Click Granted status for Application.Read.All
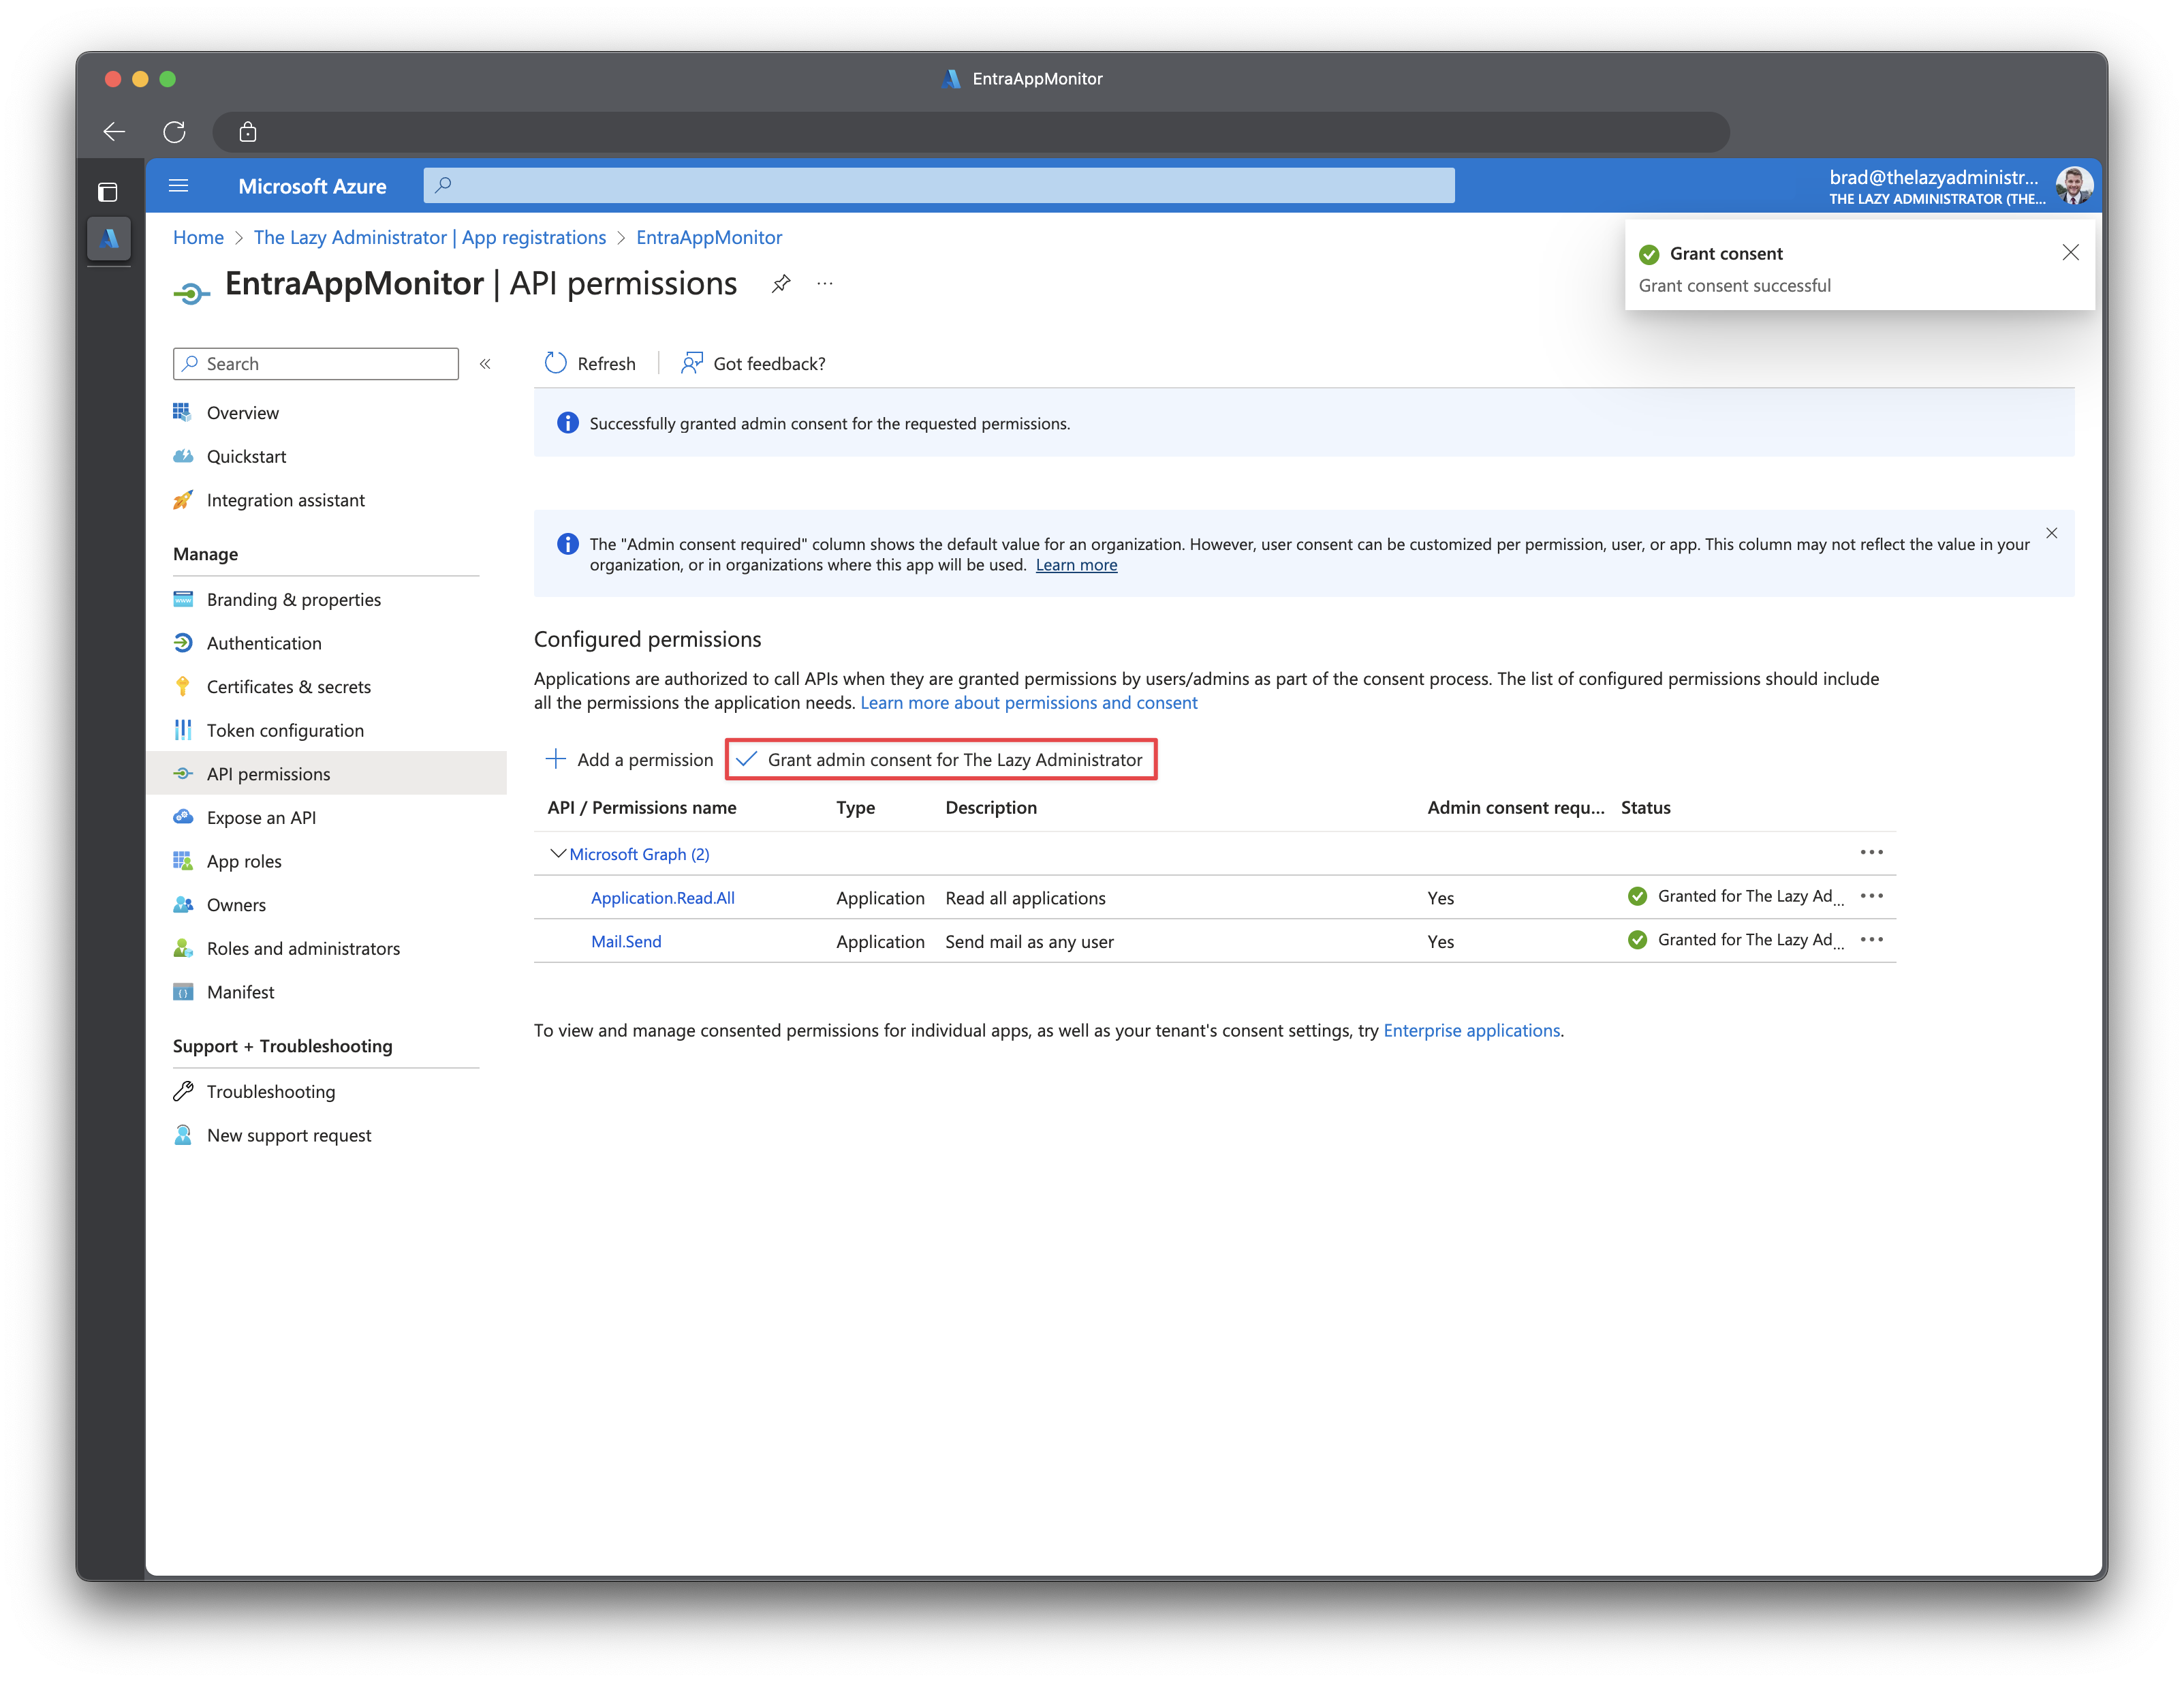The width and height of the screenshot is (2184, 1682). [x=1736, y=896]
